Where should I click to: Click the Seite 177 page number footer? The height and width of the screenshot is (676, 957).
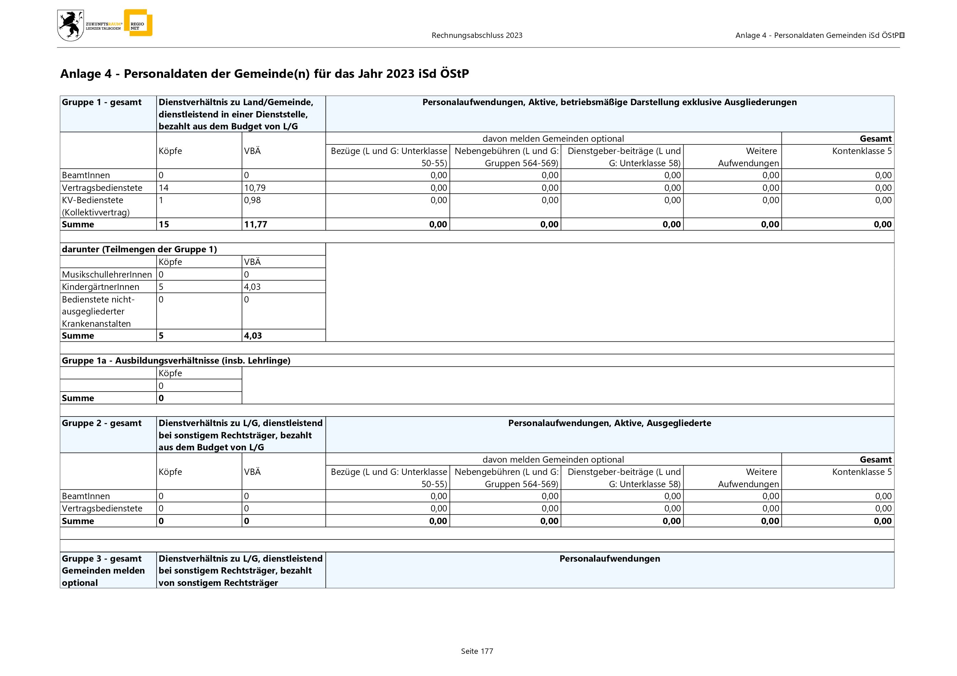[477, 651]
